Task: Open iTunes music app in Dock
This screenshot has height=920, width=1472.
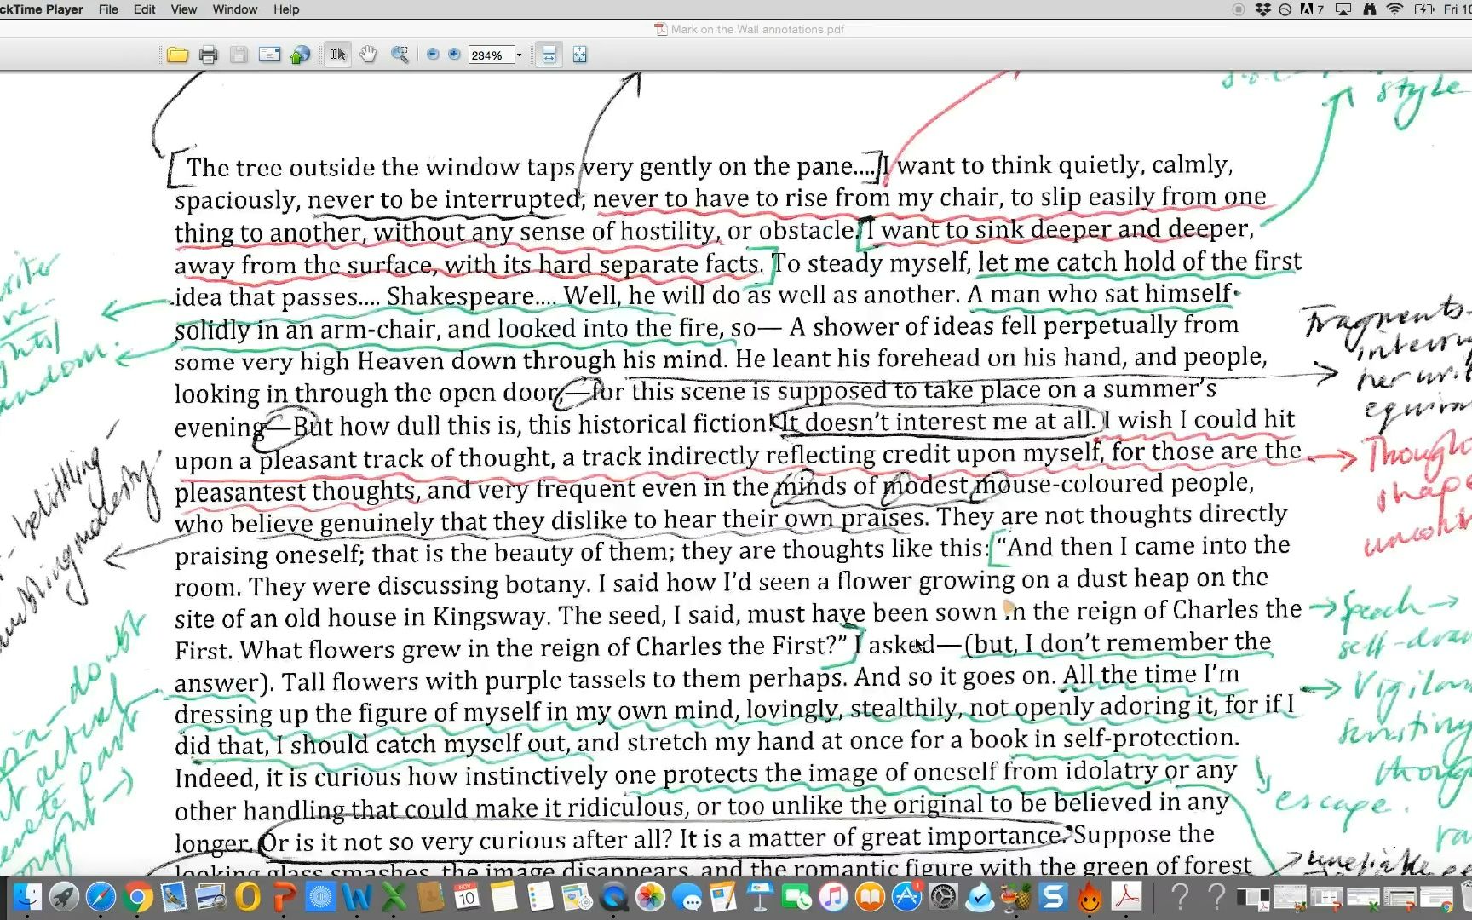Action: [x=833, y=897]
